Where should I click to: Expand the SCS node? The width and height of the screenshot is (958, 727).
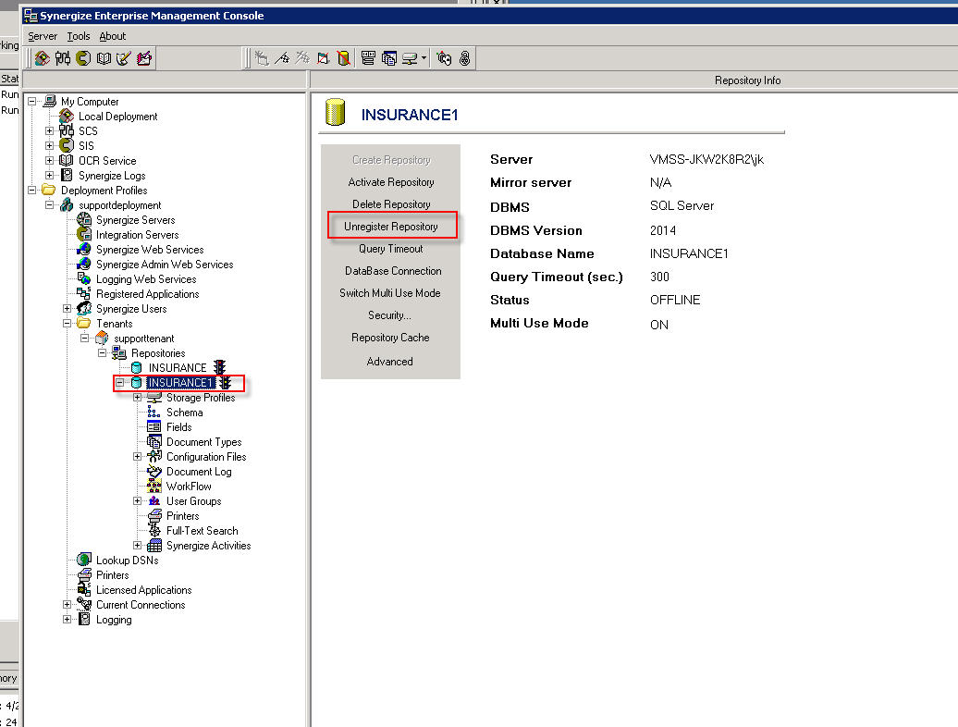[50, 130]
